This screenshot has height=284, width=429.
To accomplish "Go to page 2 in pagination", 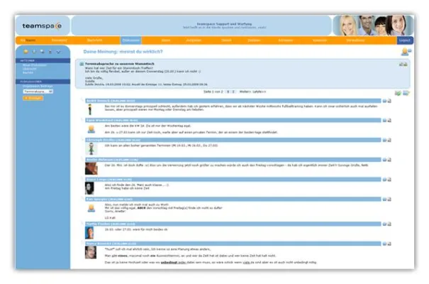I will pyautogui.click(x=233, y=92).
